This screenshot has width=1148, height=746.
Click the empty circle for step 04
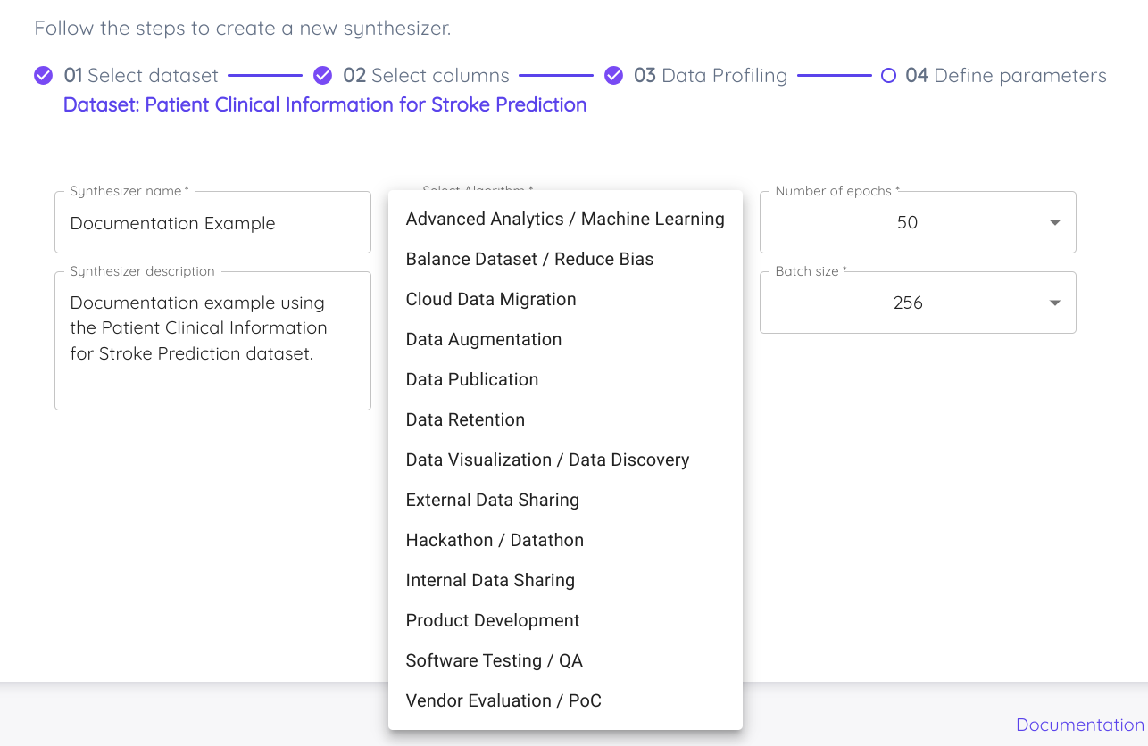point(888,76)
